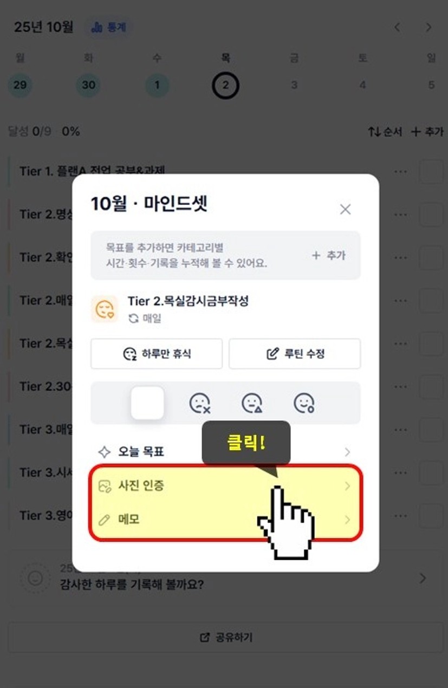Select the happy face mood icon
Image resolution: width=448 pixels, height=688 pixels.
304,404
